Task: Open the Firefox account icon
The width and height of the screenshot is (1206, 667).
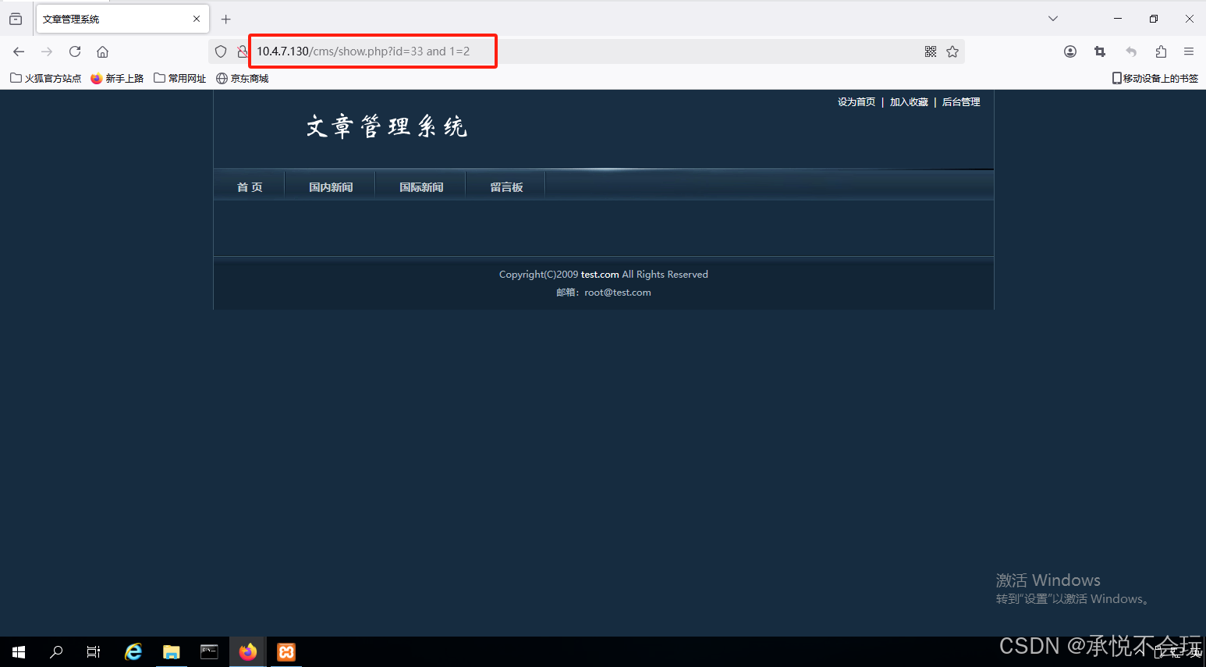Action: [x=1070, y=51]
